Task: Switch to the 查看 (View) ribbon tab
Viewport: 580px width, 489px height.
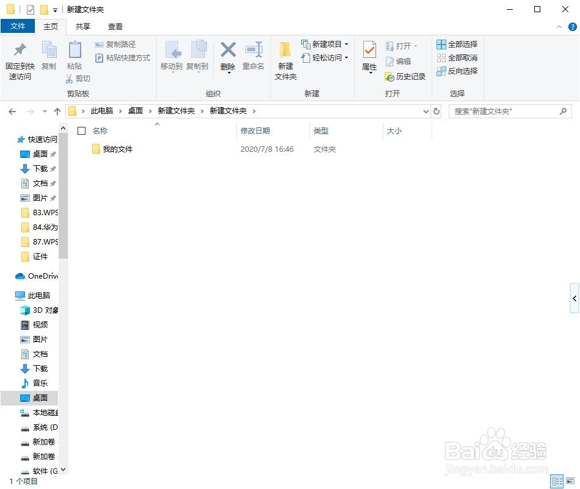Action: [x=115, y=26]
